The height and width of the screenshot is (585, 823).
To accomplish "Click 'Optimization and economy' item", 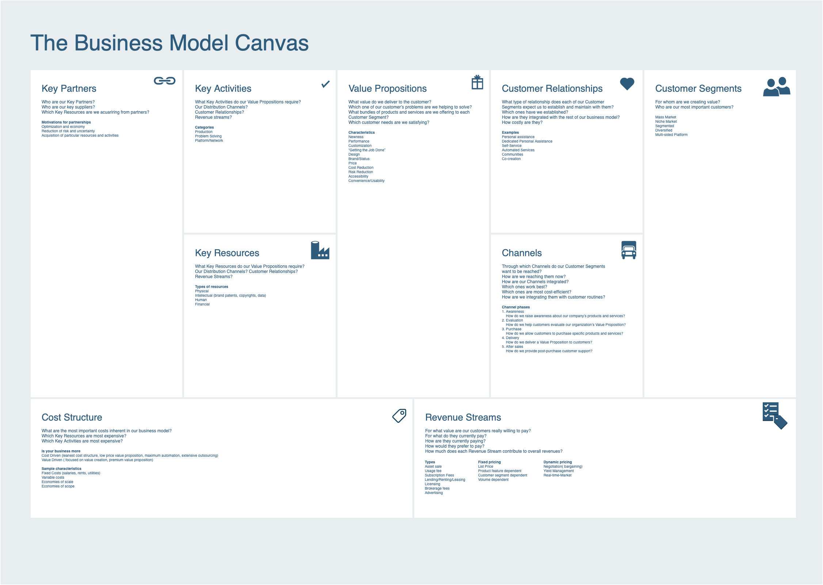I will (x=63, y=127).
